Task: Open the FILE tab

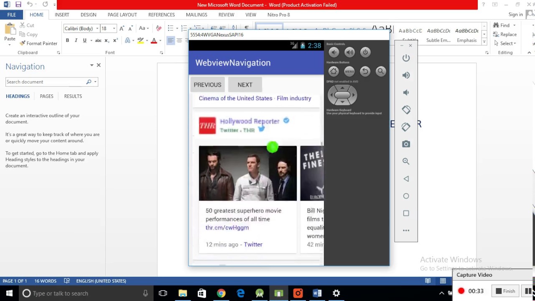Action: pyautogui.click(x=11, y=15)
